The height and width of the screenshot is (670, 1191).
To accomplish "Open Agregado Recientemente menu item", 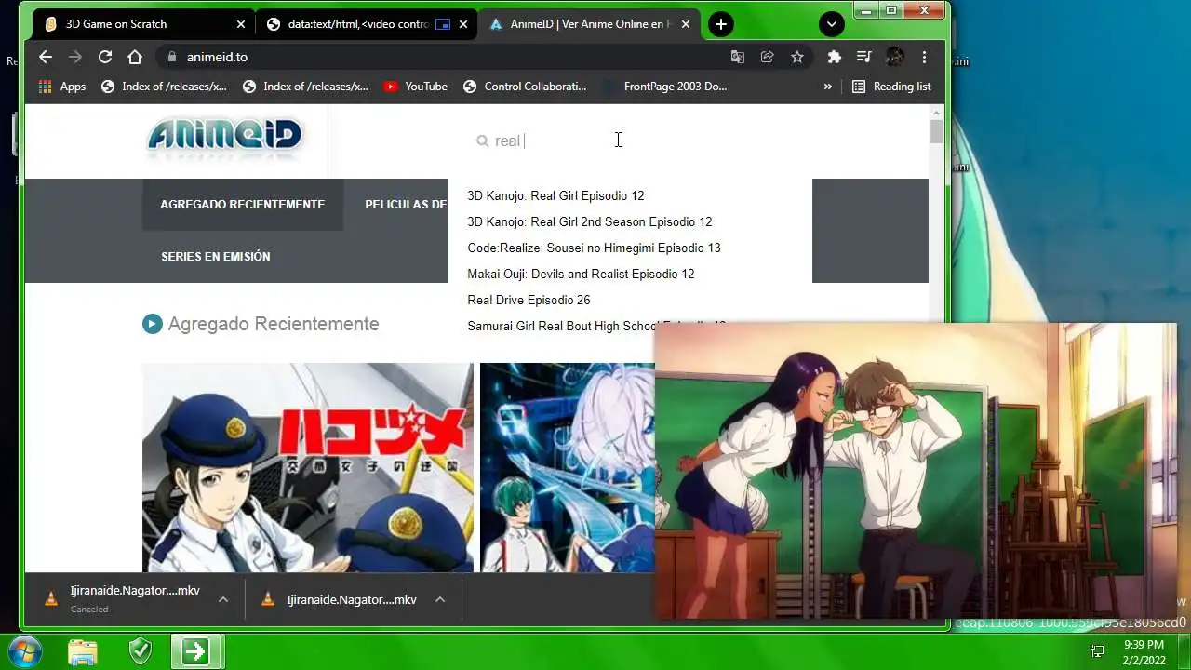I will (x=242, y=205).
